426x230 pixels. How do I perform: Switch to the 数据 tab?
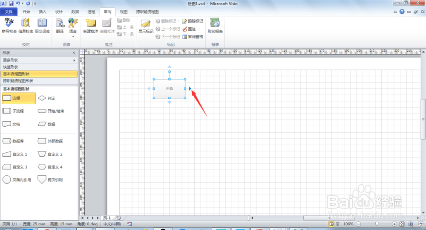[x=75, y=12]
